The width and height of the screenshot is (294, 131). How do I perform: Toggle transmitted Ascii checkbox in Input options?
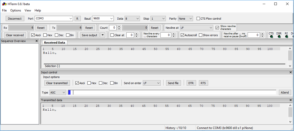(77, 83)
